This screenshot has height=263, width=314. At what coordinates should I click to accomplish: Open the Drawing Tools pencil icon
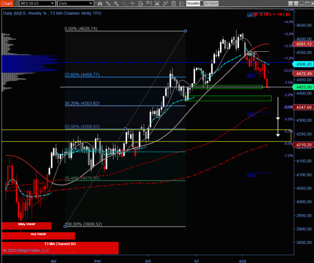pos(108,4)
